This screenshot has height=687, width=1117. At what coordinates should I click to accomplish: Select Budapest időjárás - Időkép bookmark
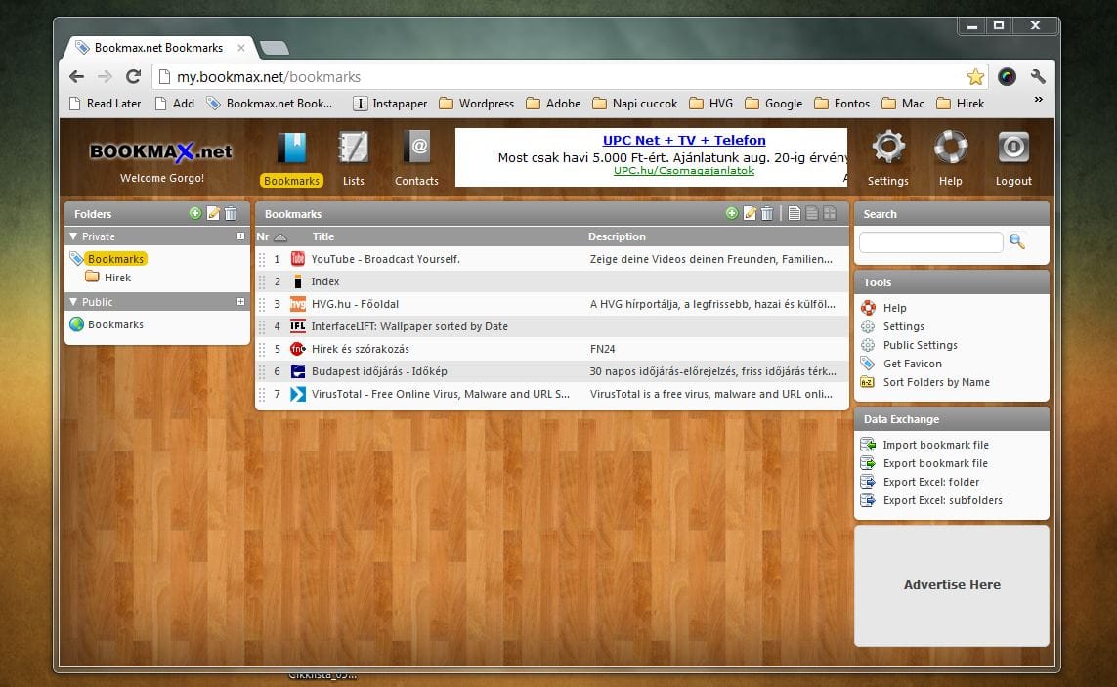379,371
